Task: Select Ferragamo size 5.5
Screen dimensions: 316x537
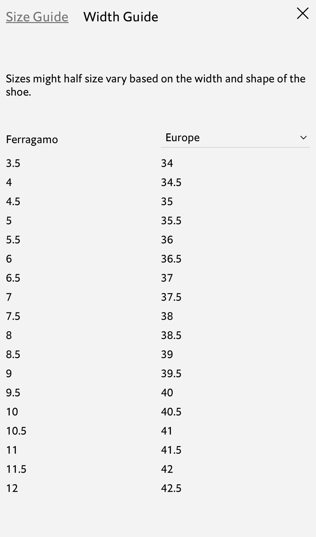Action: 13,240
